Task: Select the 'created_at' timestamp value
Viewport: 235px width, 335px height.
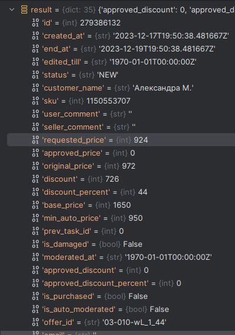Action: pyautogui.click(x=171, y=36)
